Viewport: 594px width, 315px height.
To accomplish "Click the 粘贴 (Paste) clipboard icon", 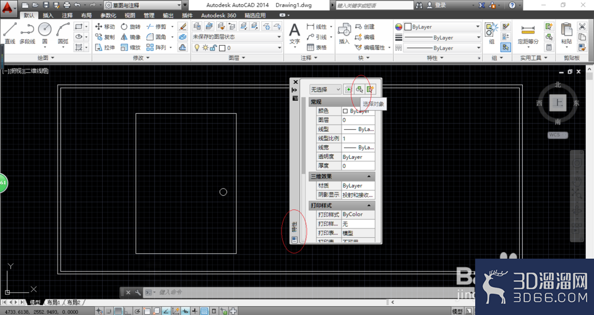I will (566, 34).
